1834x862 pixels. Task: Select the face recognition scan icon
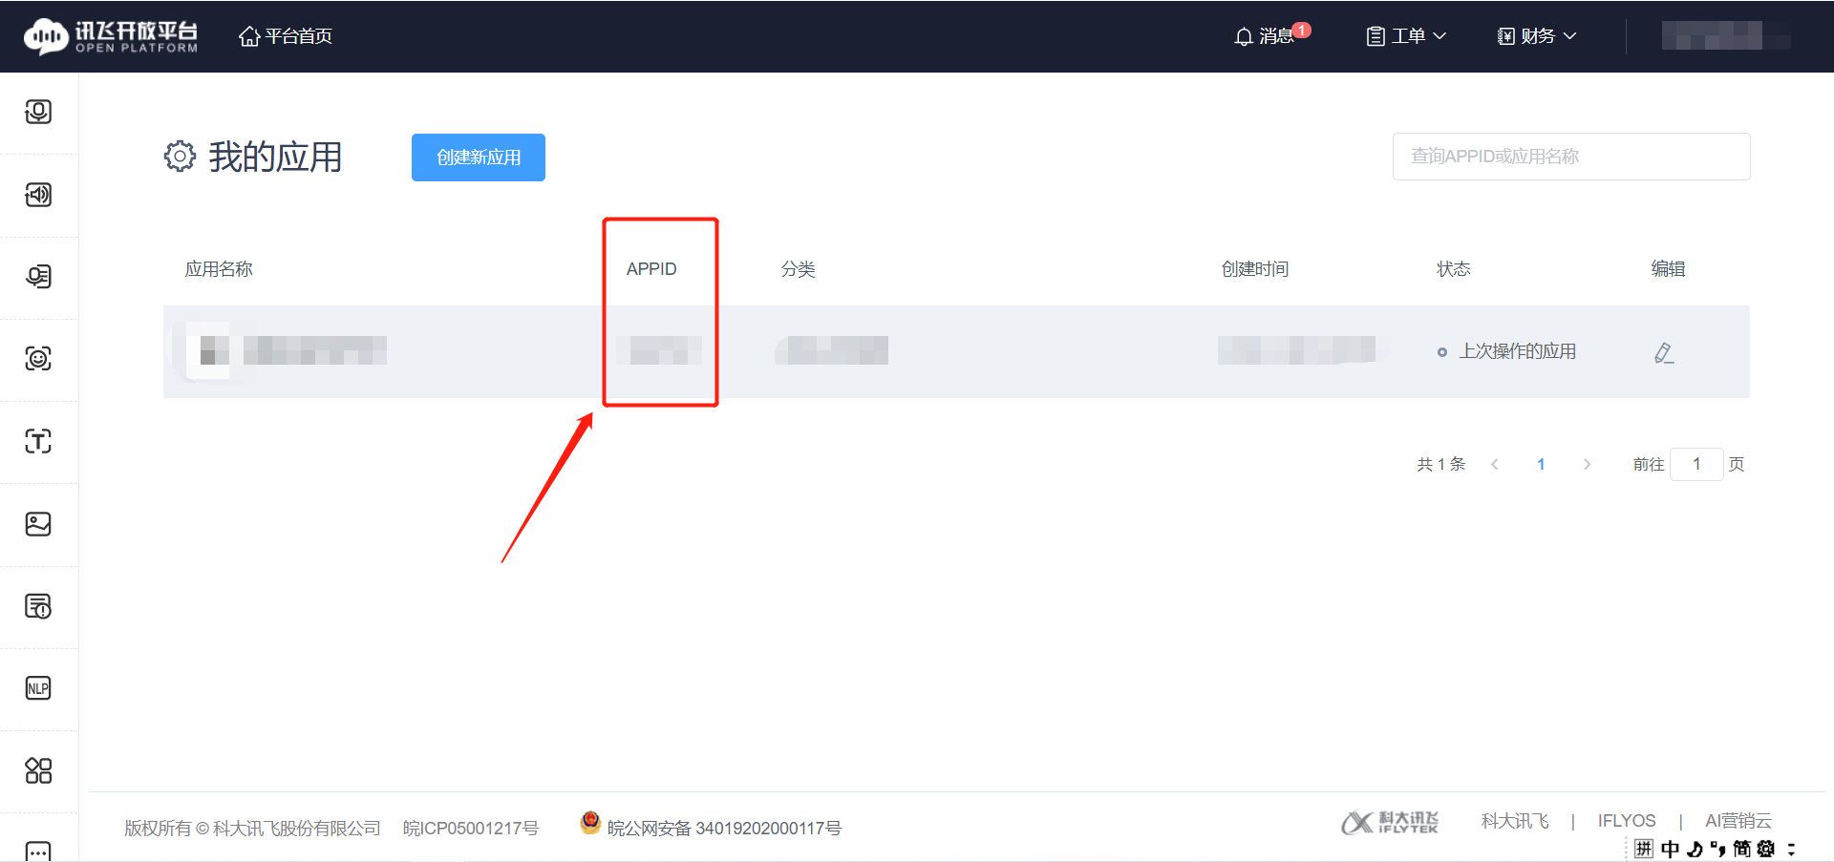click(38, 360)
